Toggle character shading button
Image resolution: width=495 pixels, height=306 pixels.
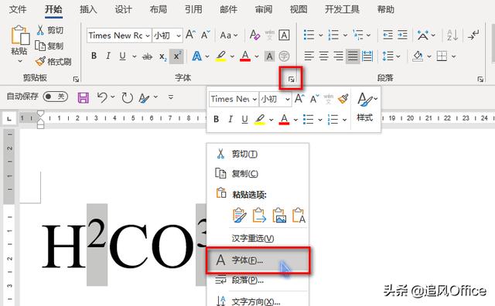269,56
